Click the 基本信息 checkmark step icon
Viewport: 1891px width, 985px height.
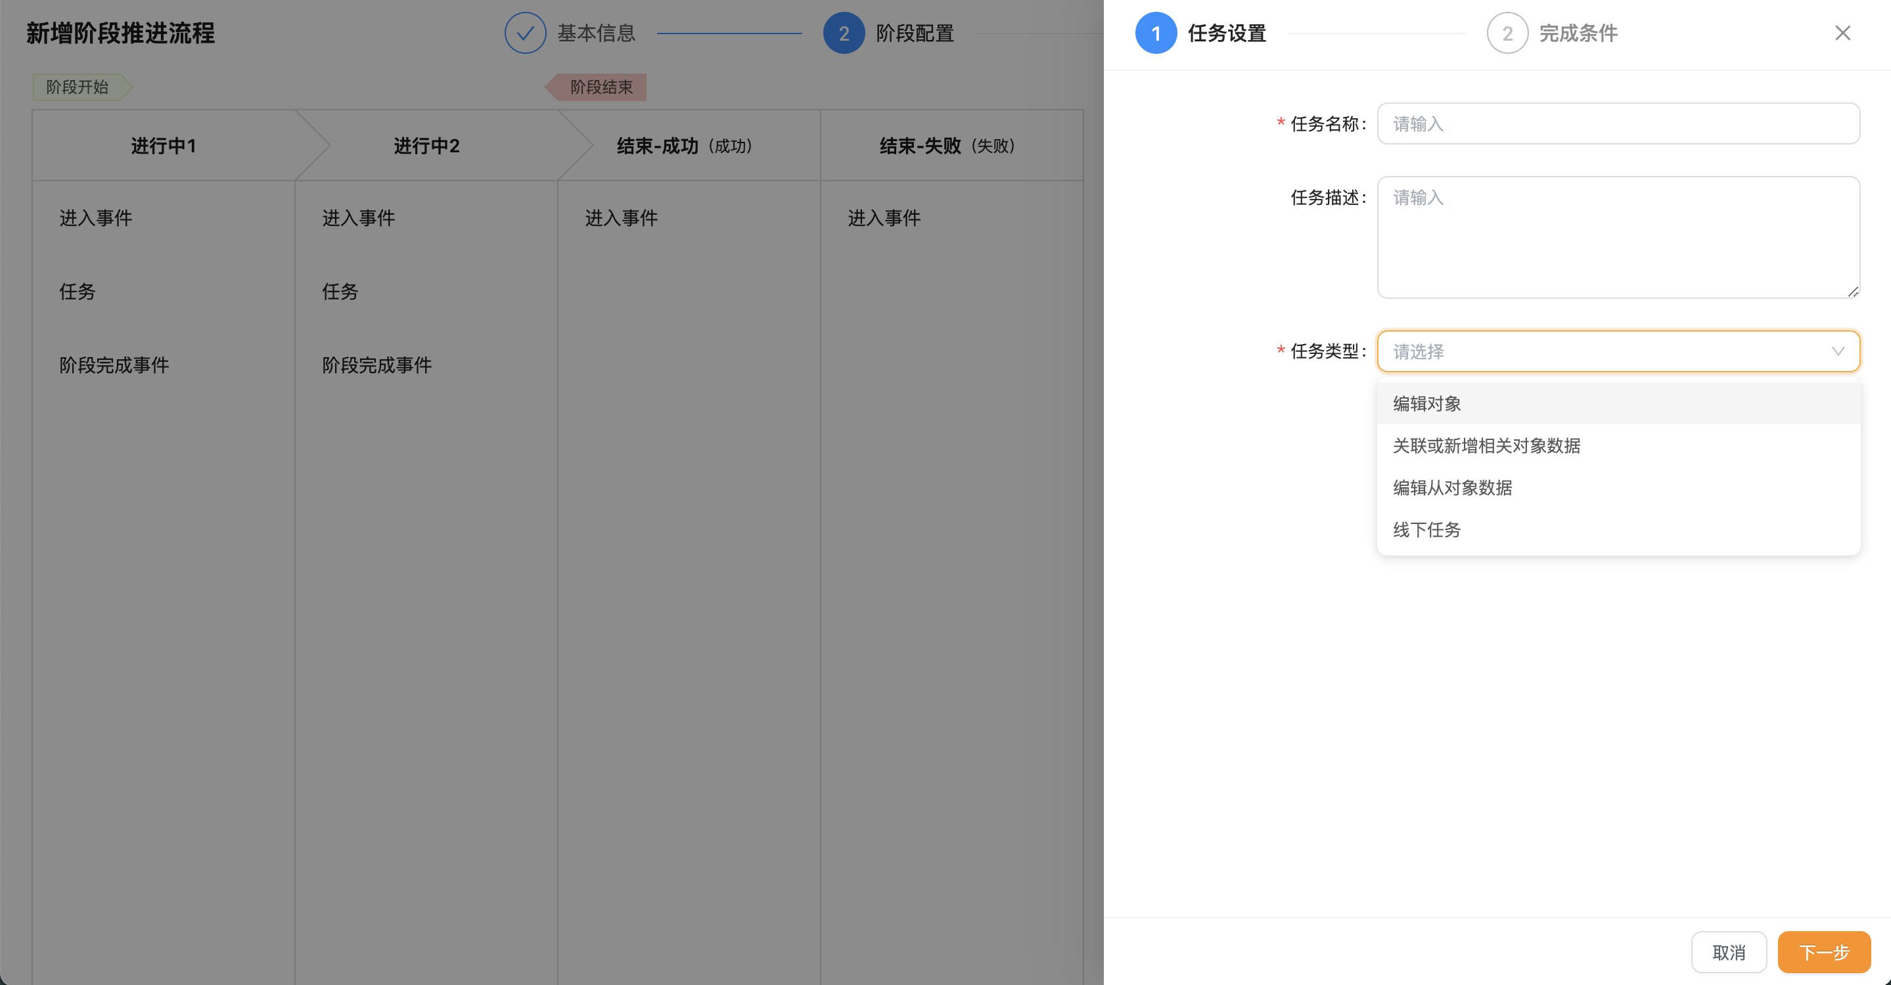point(525,33)
